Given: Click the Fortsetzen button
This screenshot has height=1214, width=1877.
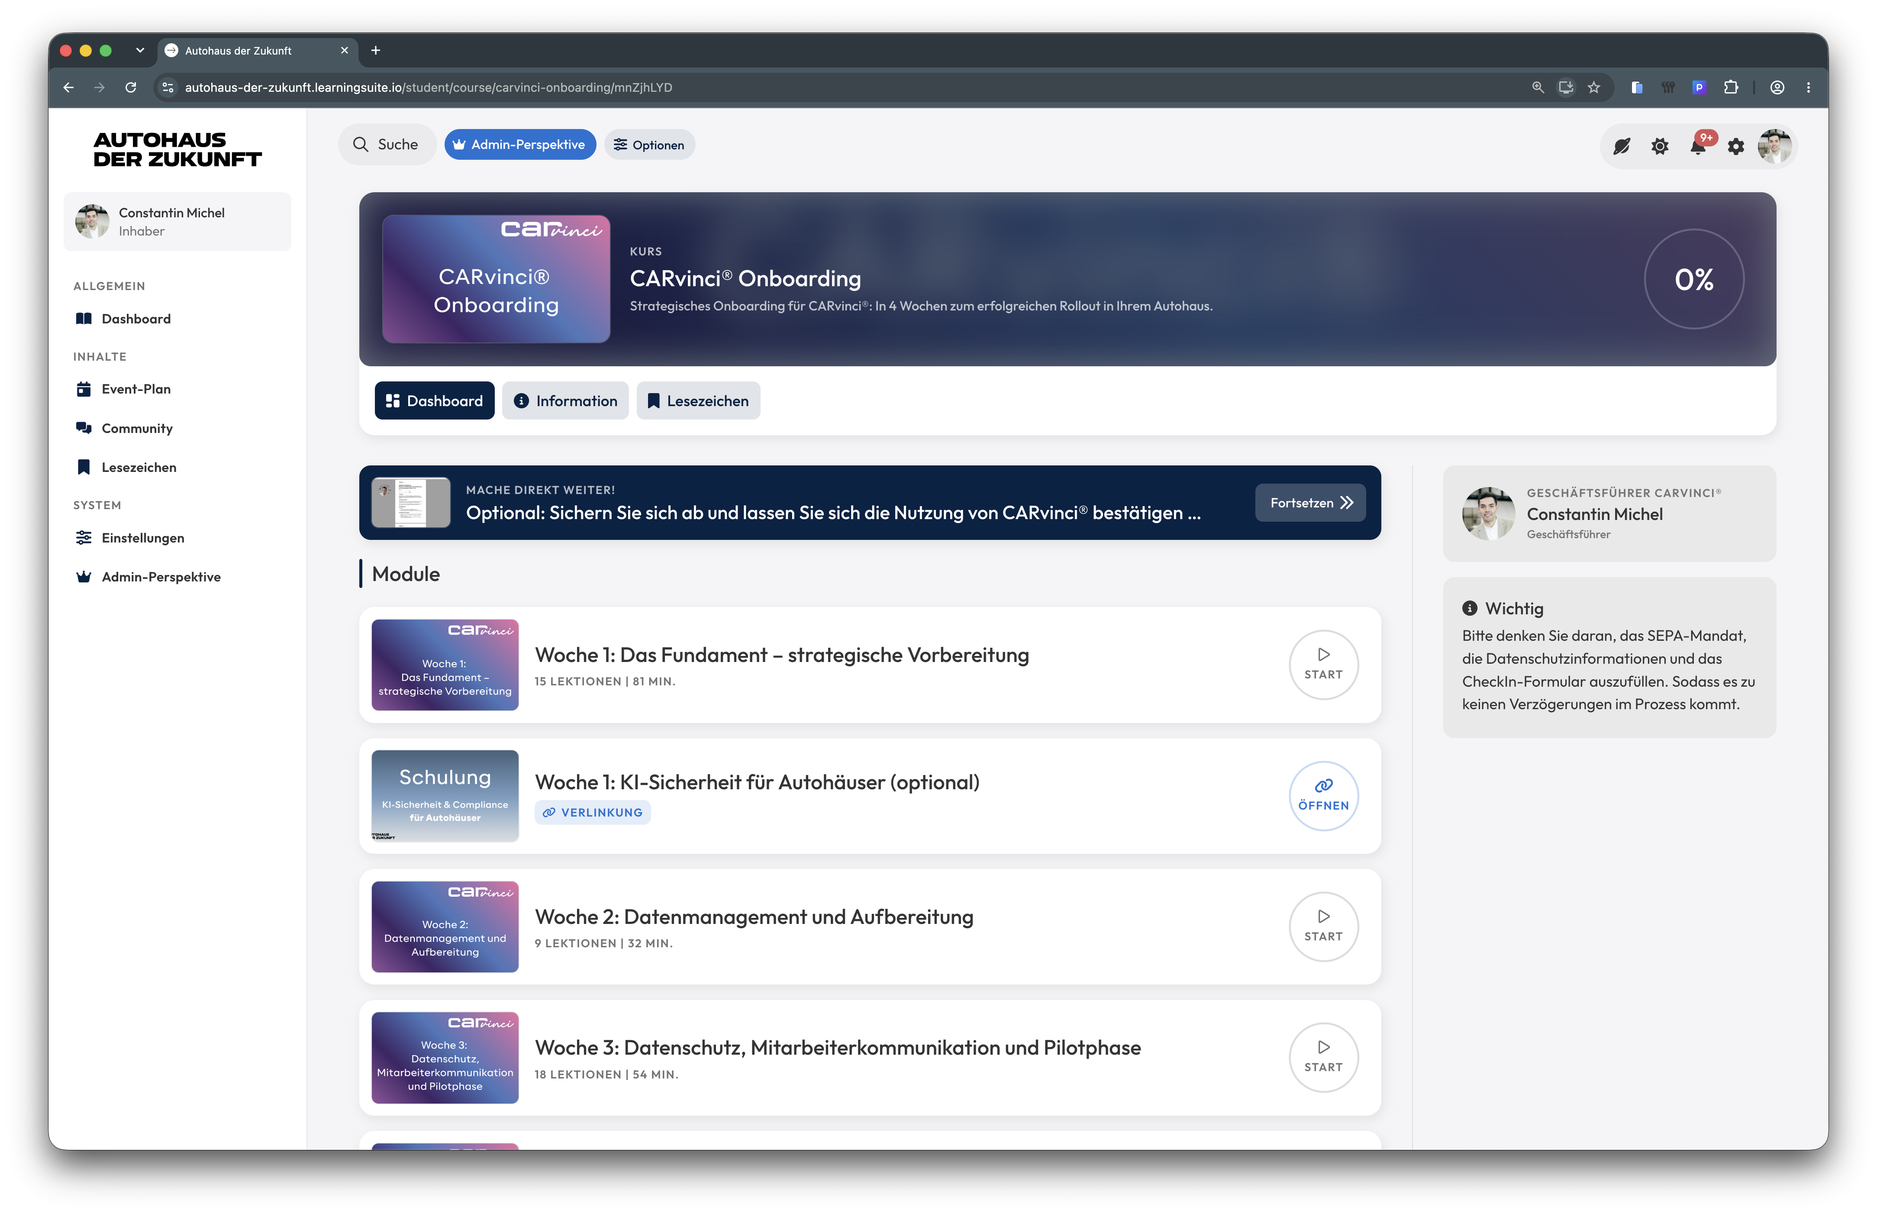Looking at the screenshot, I should click(1309, 502).
